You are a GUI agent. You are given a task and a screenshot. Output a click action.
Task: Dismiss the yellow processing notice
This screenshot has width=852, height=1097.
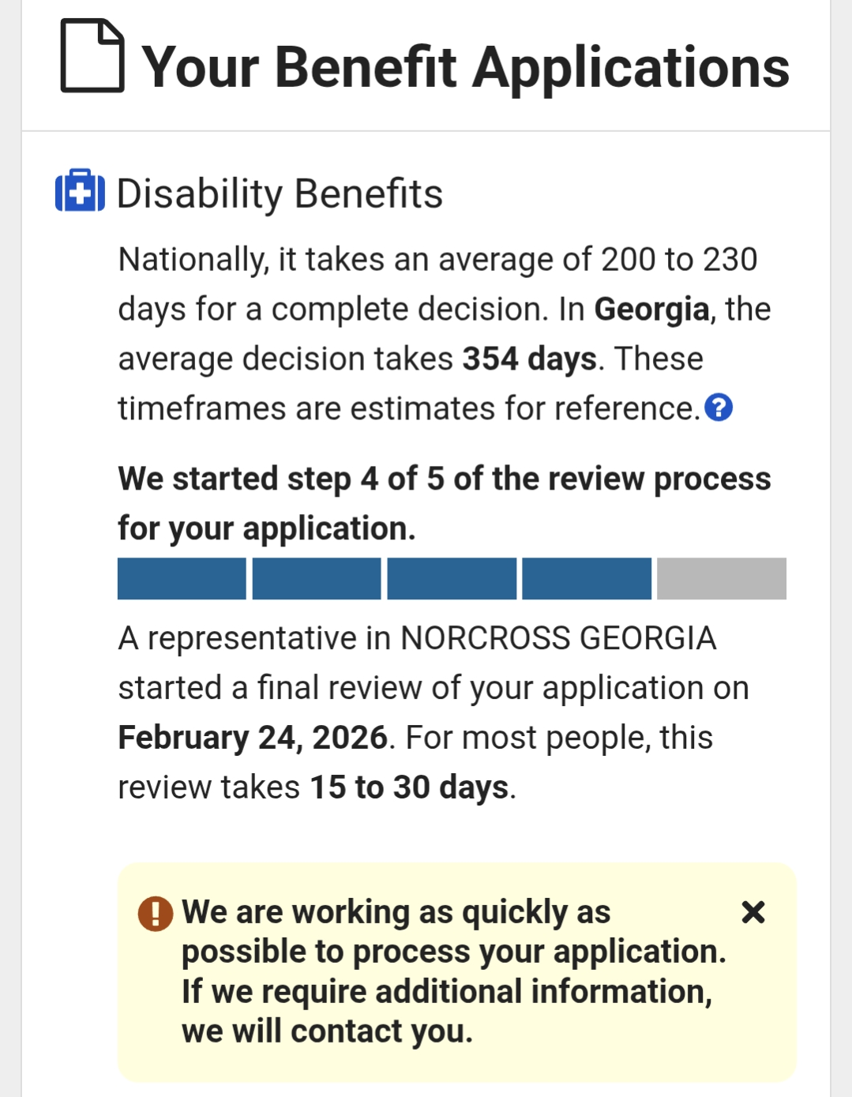point(753,912)
